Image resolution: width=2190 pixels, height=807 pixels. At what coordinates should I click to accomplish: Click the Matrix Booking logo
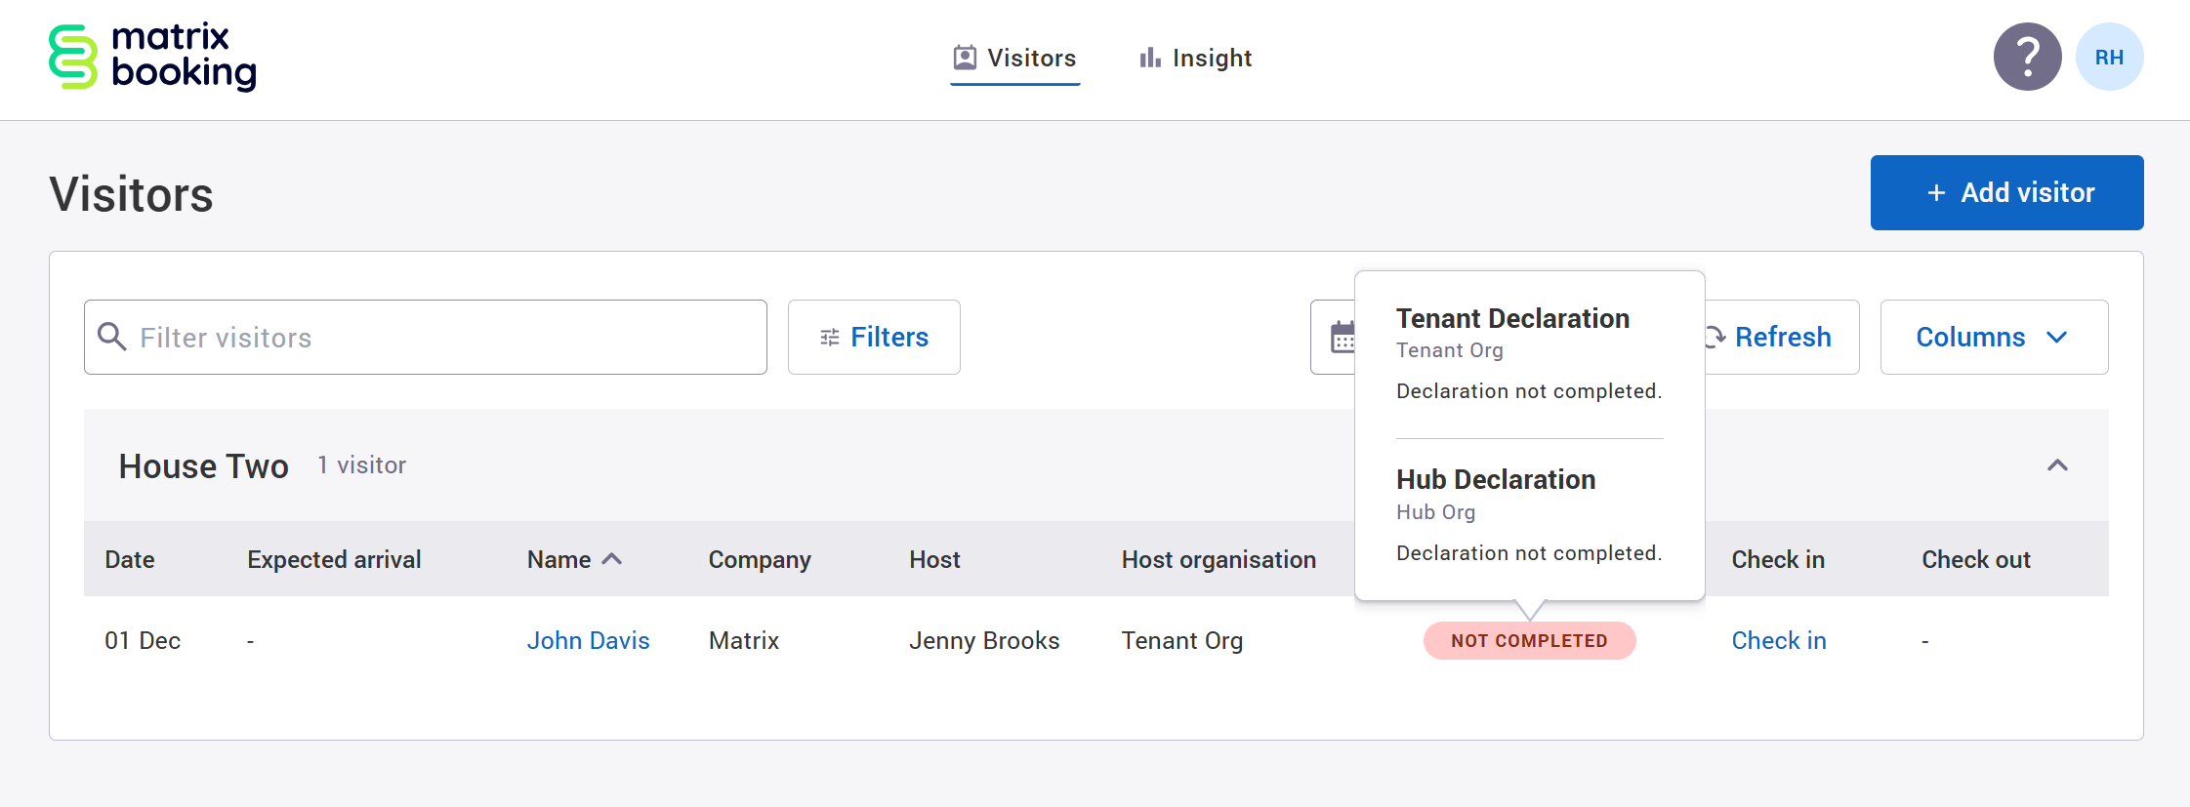pyautogui.click(x=153, y=58)
